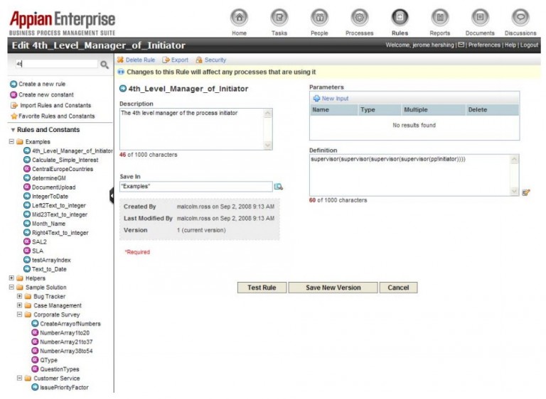Viewport: 546px width, 399px height.
Task: Expand the Bug Tracker folder
Action: pos(19,296)
